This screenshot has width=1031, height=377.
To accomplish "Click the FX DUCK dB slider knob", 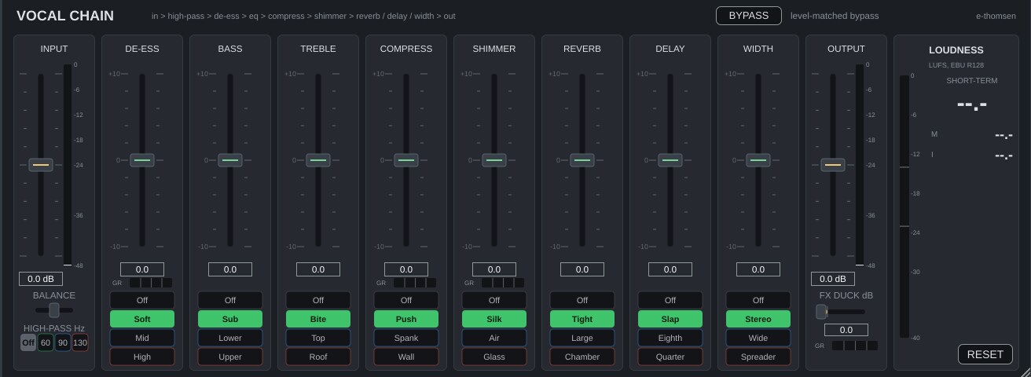I will pyautogui.click(x=822, y=312).
